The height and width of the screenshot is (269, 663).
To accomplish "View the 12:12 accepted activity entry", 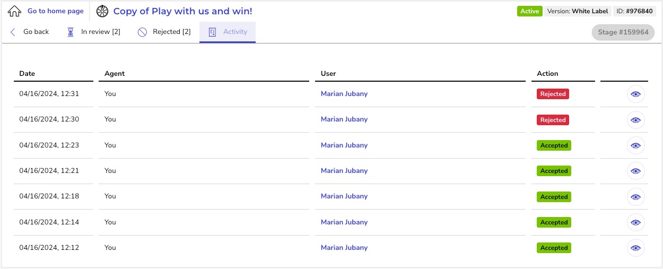I will pyautogui.click(x=635, y=248).
